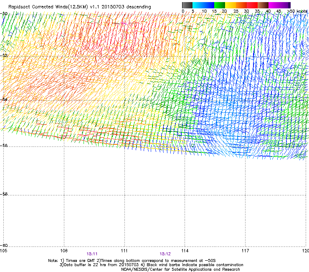Click the NOAA/NESDIS credit line
309x272 pixels.
tap(180, 269)
